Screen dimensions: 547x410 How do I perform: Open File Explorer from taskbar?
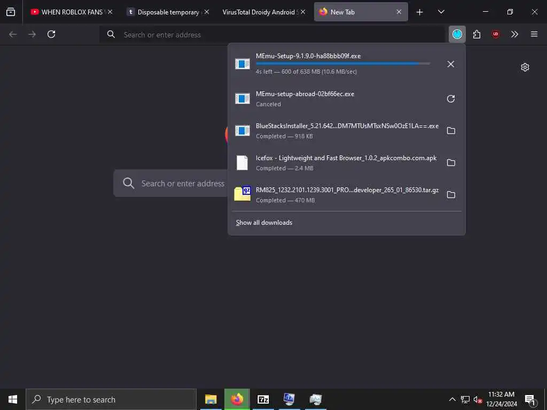pos(210,399)
